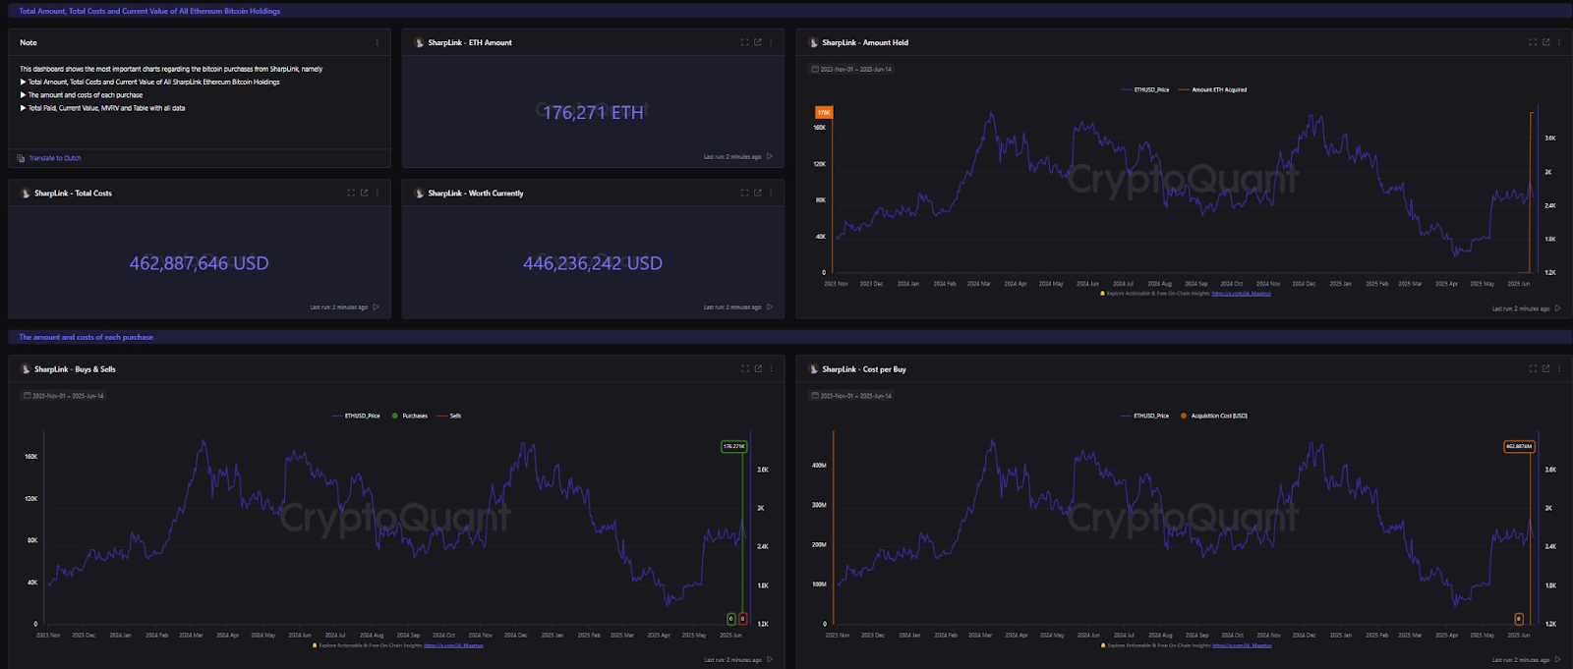Viewport: 1573px width, 669px height.
Task: Click SharpLink author avatar on Buys & Sells card
Action: click(26, 369)
